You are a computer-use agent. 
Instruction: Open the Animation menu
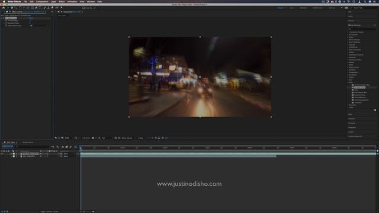point(72,2)
